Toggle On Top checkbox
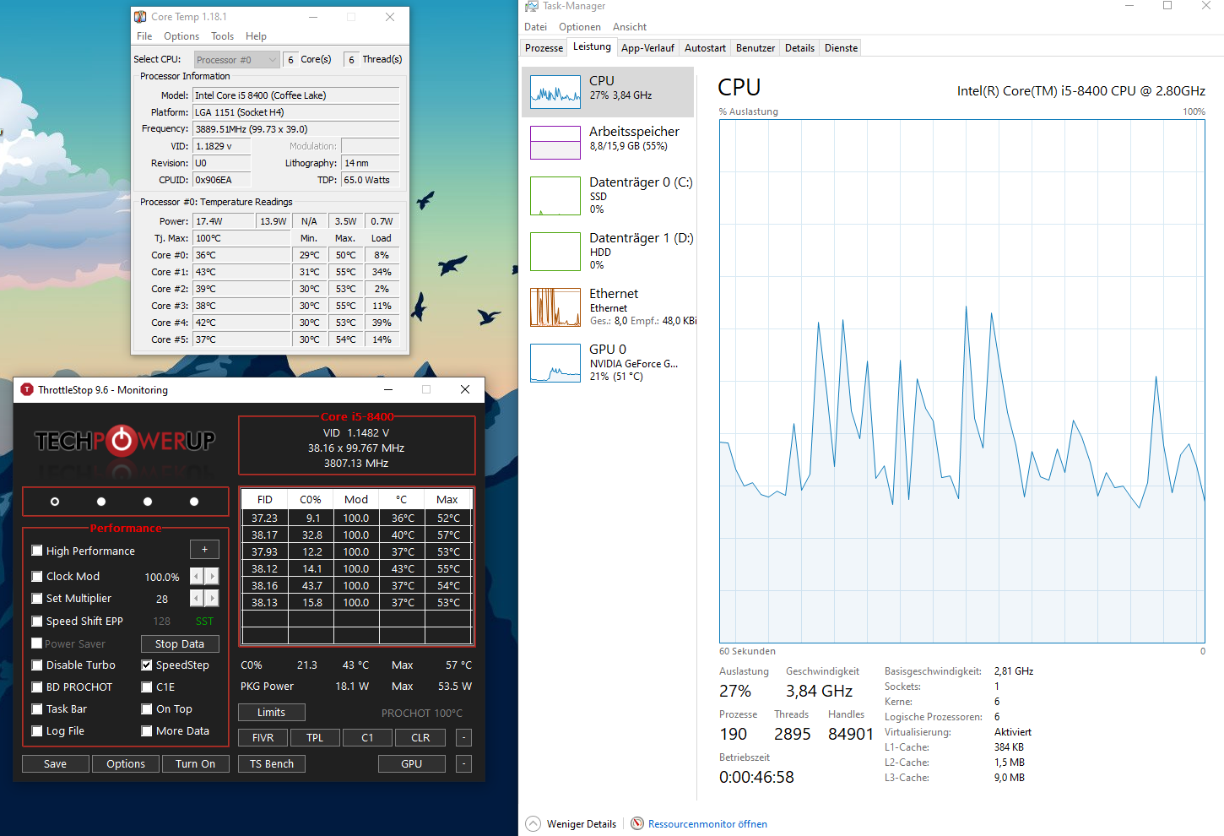This screenshot has height=836, width=1224. (x=147, y=708)
